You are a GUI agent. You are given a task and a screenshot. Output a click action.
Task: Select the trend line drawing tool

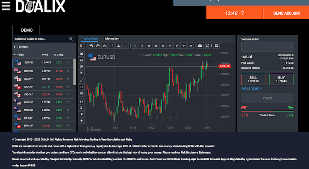pos(81,80)
